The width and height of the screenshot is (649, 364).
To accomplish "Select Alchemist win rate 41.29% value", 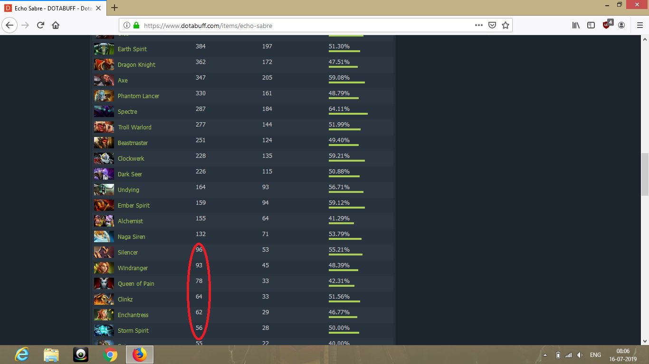I will click(339, 218).
